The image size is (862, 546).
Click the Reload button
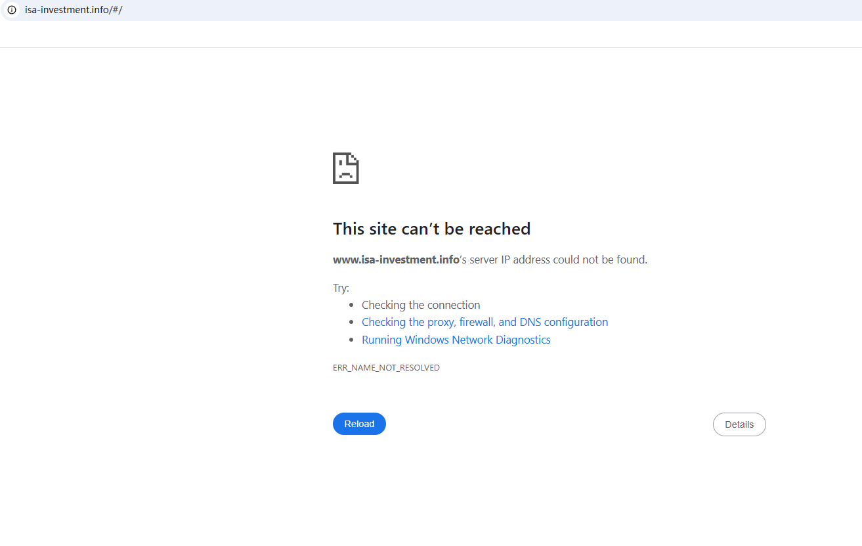(x=359, y=424)
